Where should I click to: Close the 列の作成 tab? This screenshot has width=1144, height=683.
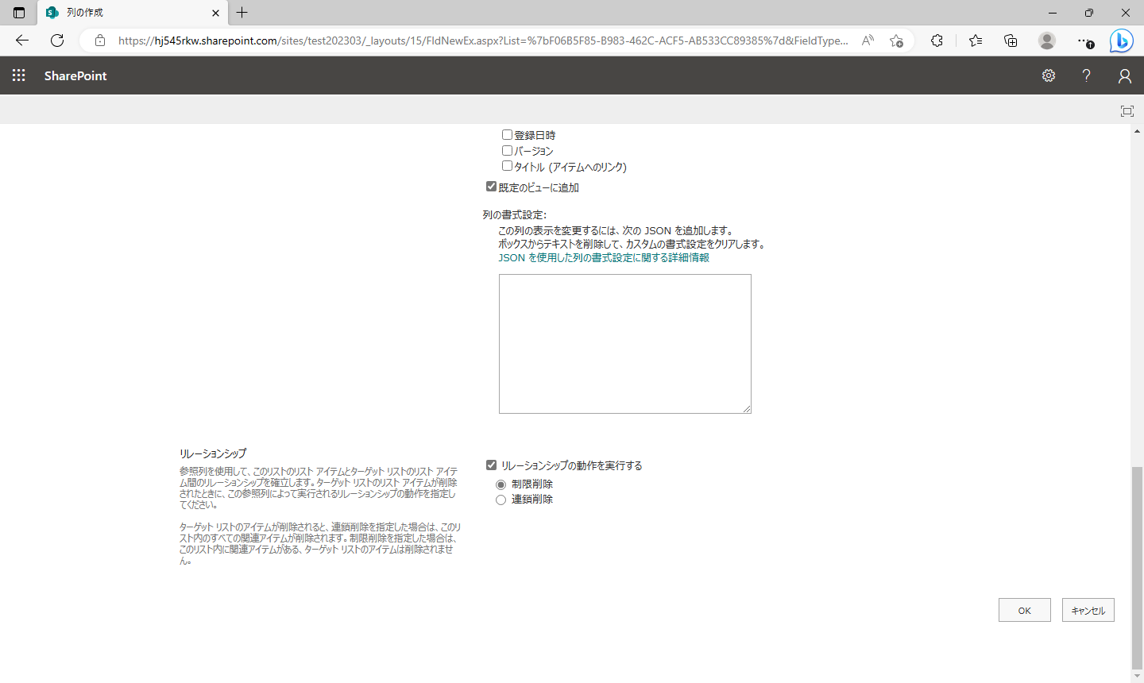(x=215, y=13)
